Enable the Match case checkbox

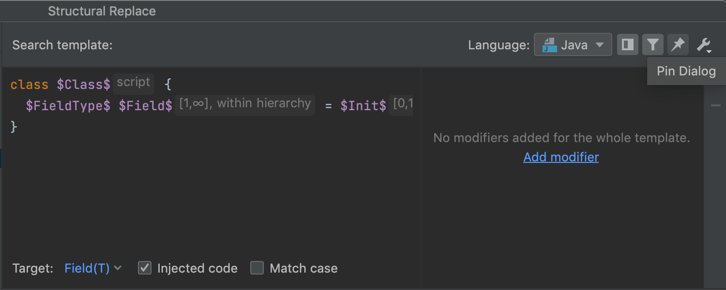[x=257, y=268]
